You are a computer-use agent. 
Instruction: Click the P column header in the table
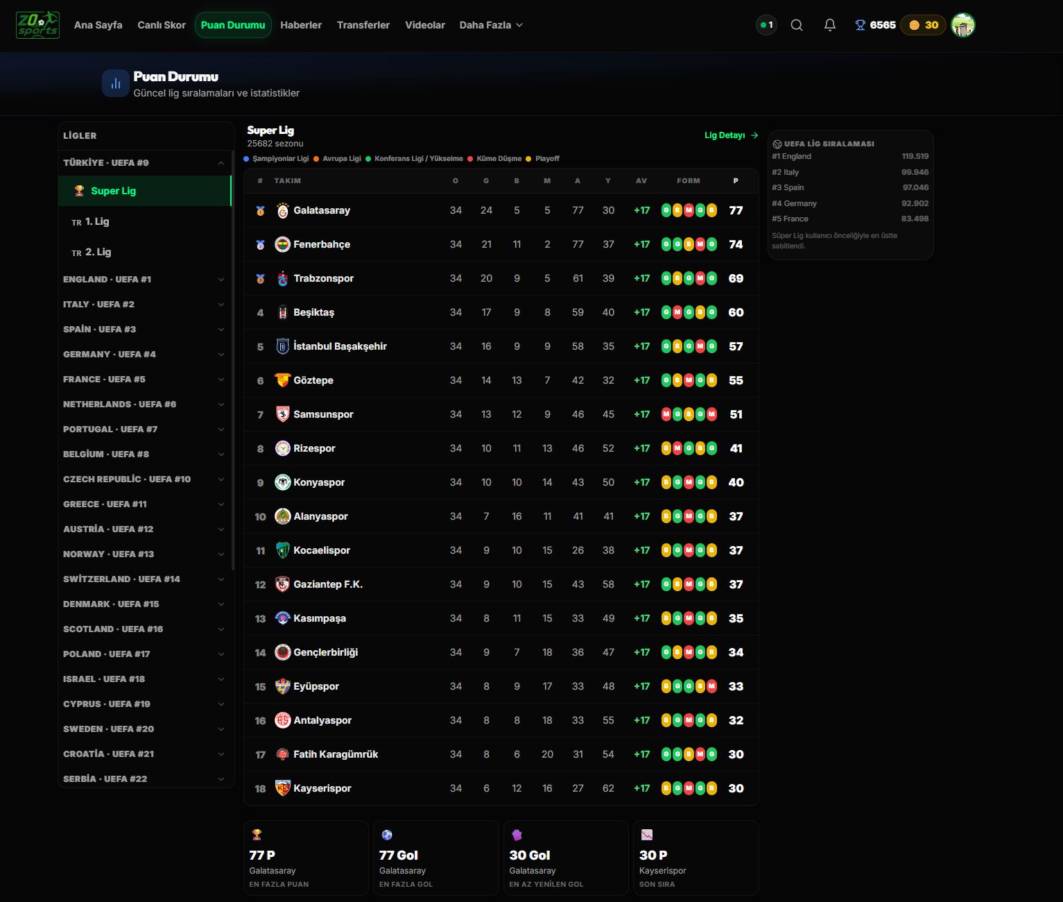click(736, 181)
